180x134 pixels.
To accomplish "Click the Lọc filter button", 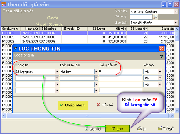I will click(117, 129).
